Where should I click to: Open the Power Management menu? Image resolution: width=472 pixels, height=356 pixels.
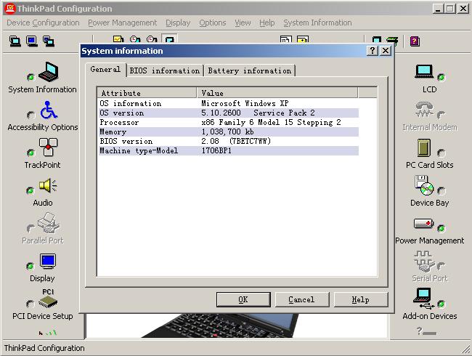pyautogui.click(x=123, y=23)
